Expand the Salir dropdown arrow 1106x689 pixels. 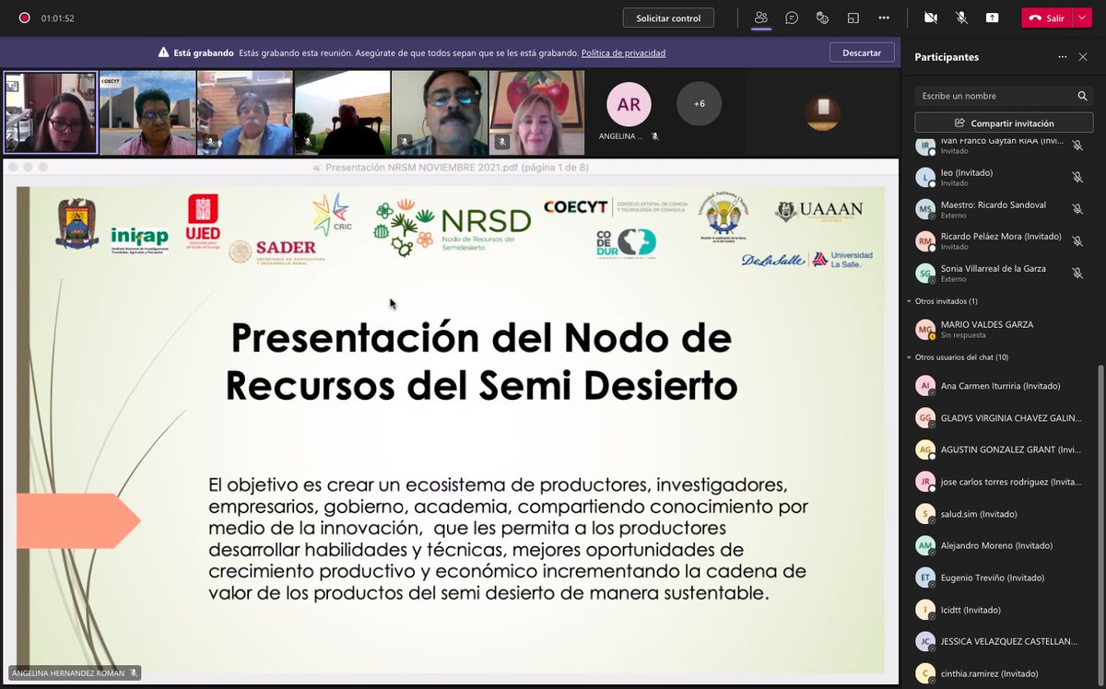pos(1083,18)
